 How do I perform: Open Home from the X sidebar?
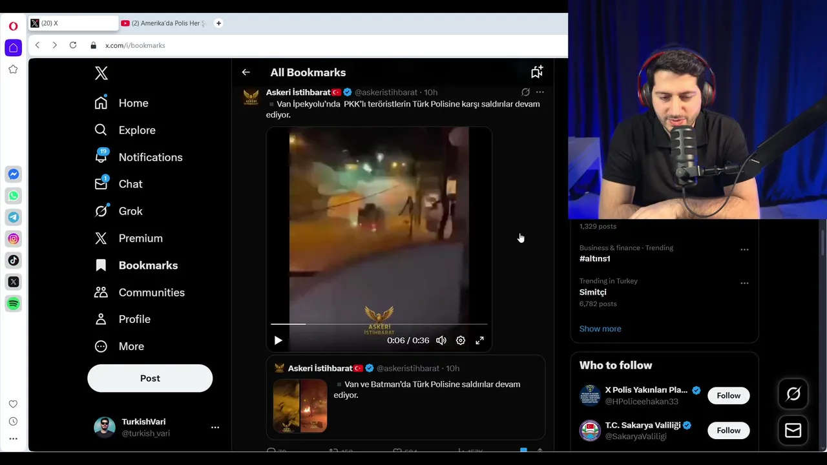(121, 103)
